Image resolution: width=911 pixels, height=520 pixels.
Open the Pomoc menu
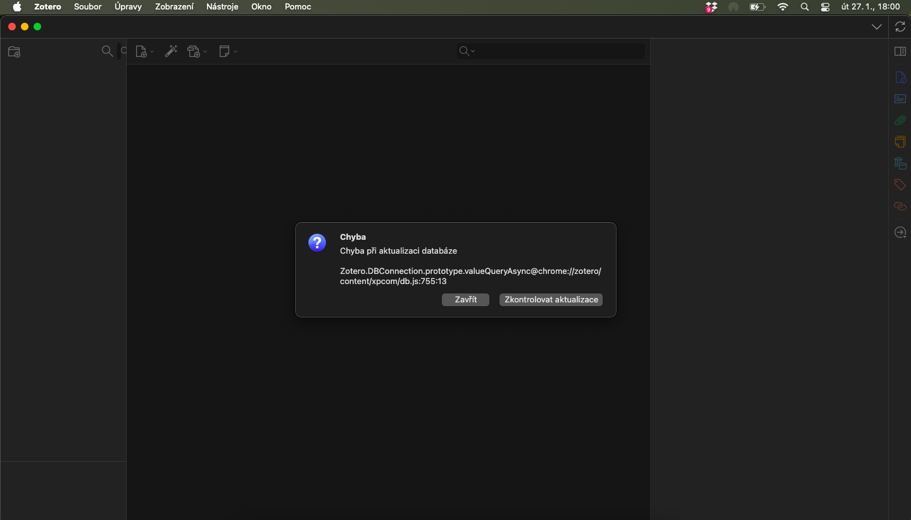[298, 7]
